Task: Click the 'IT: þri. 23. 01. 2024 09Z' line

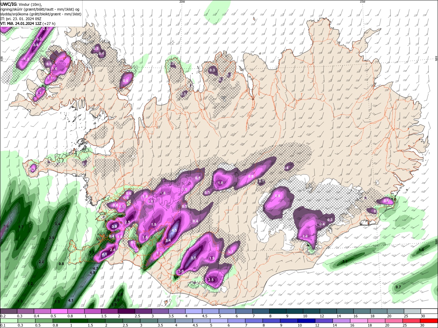Action: (22, 19)
